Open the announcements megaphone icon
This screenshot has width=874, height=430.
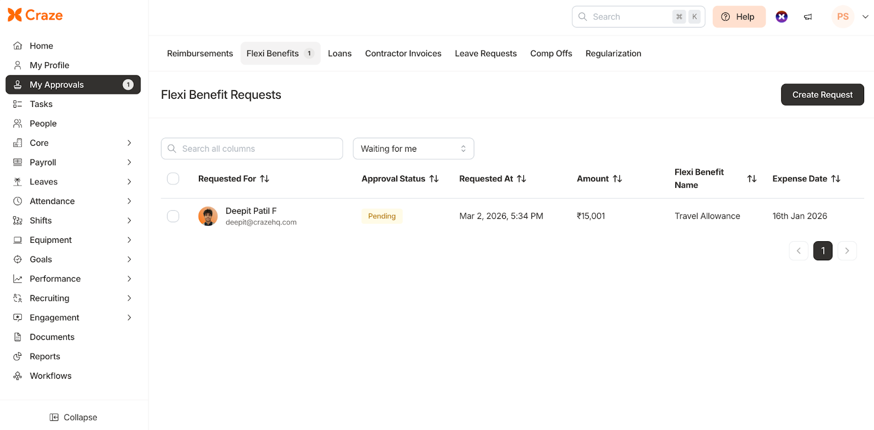808,17
